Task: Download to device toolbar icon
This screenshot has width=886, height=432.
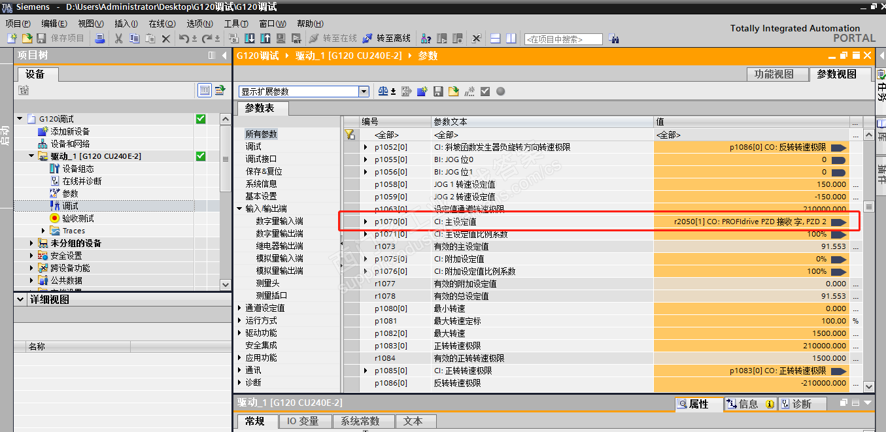Action: pos(250,39)
